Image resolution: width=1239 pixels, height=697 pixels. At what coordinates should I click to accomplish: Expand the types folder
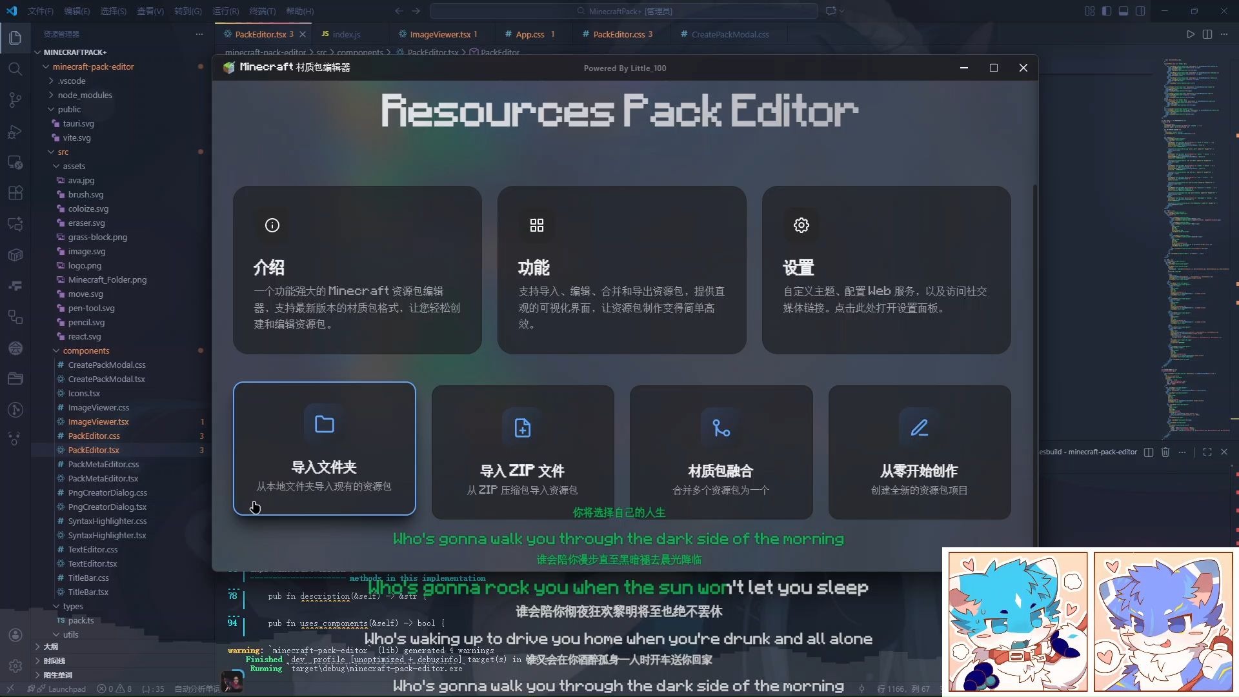[x=74, y=606]
